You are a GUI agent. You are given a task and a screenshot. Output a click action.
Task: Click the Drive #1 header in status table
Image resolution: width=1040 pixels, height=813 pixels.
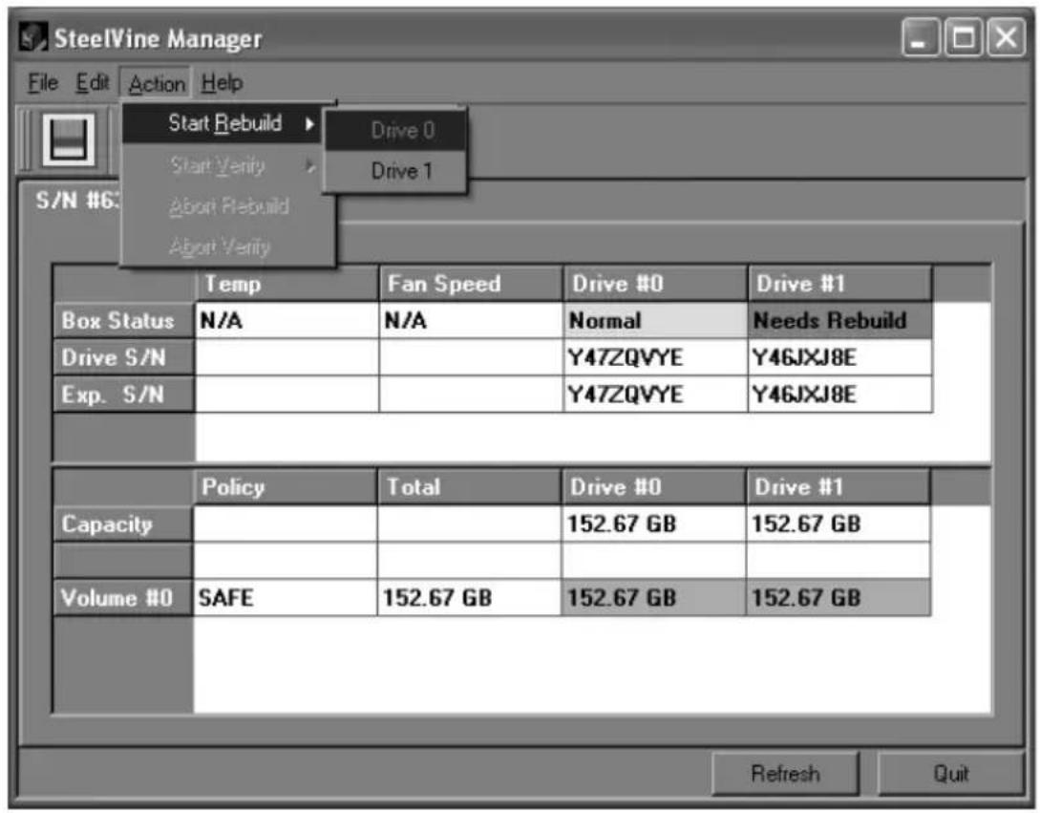click(x=839, y=284)
